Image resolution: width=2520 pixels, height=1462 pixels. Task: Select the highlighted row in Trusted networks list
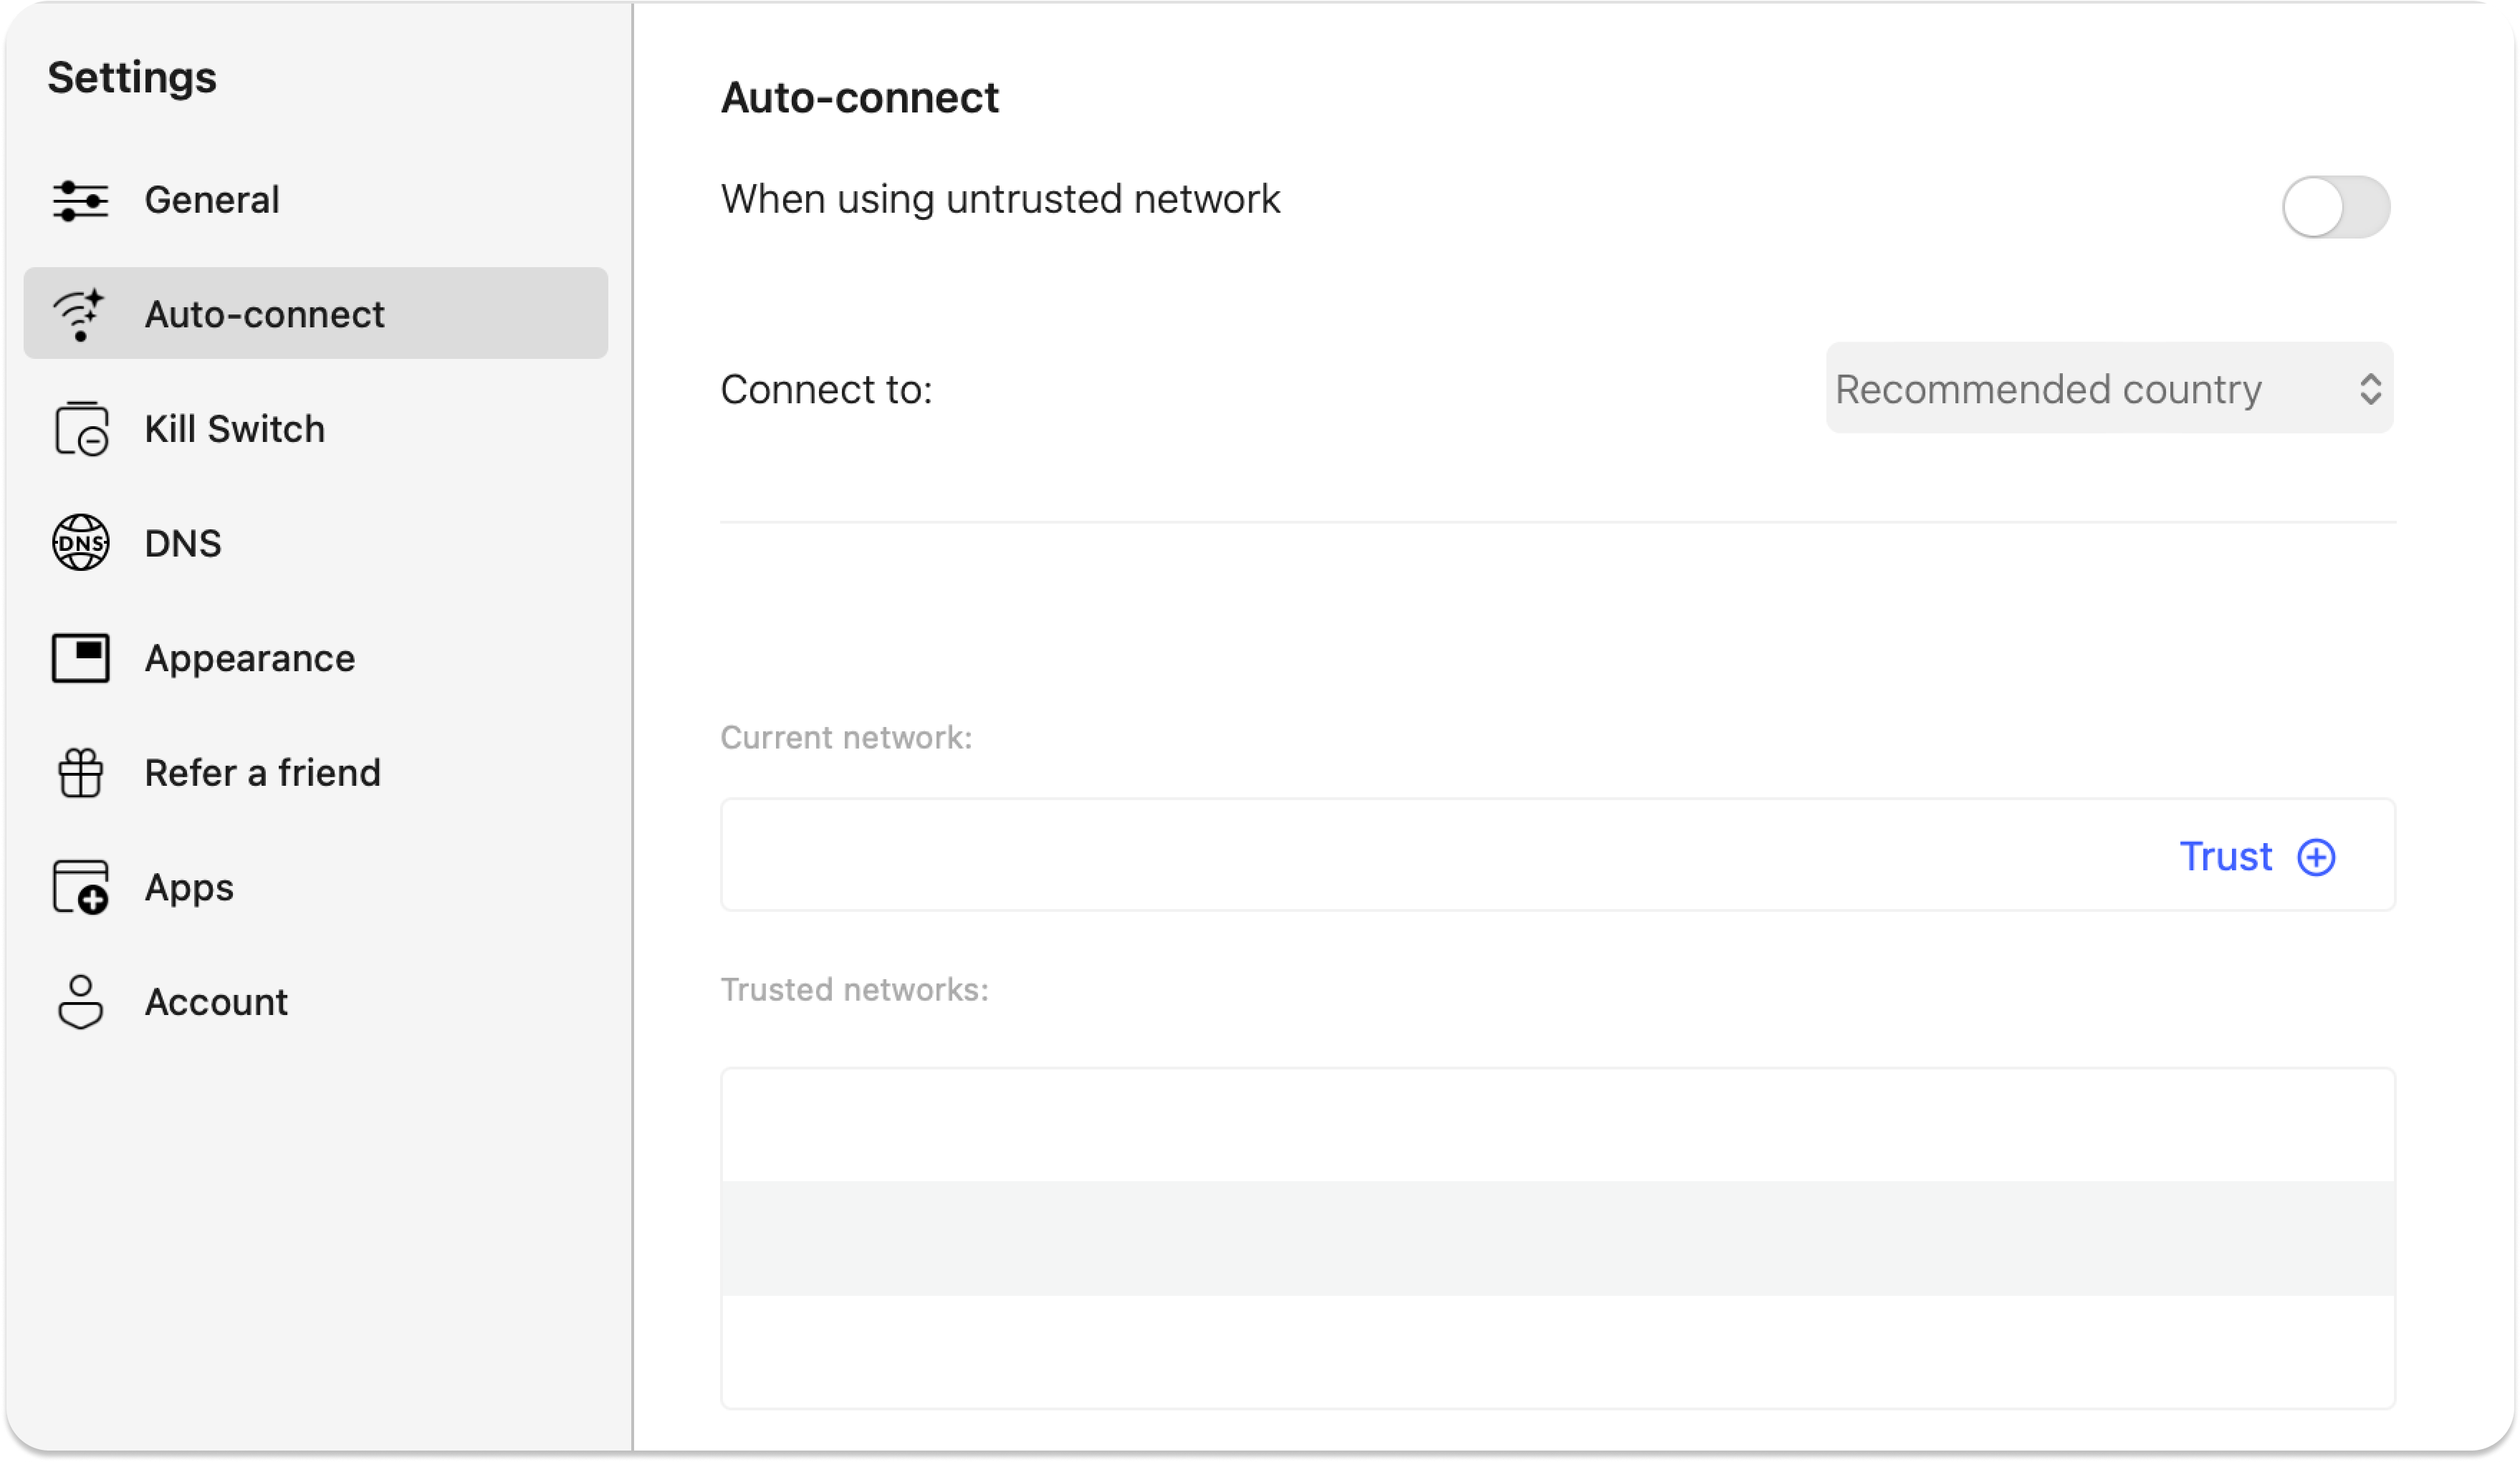tap(1557, 1238)
